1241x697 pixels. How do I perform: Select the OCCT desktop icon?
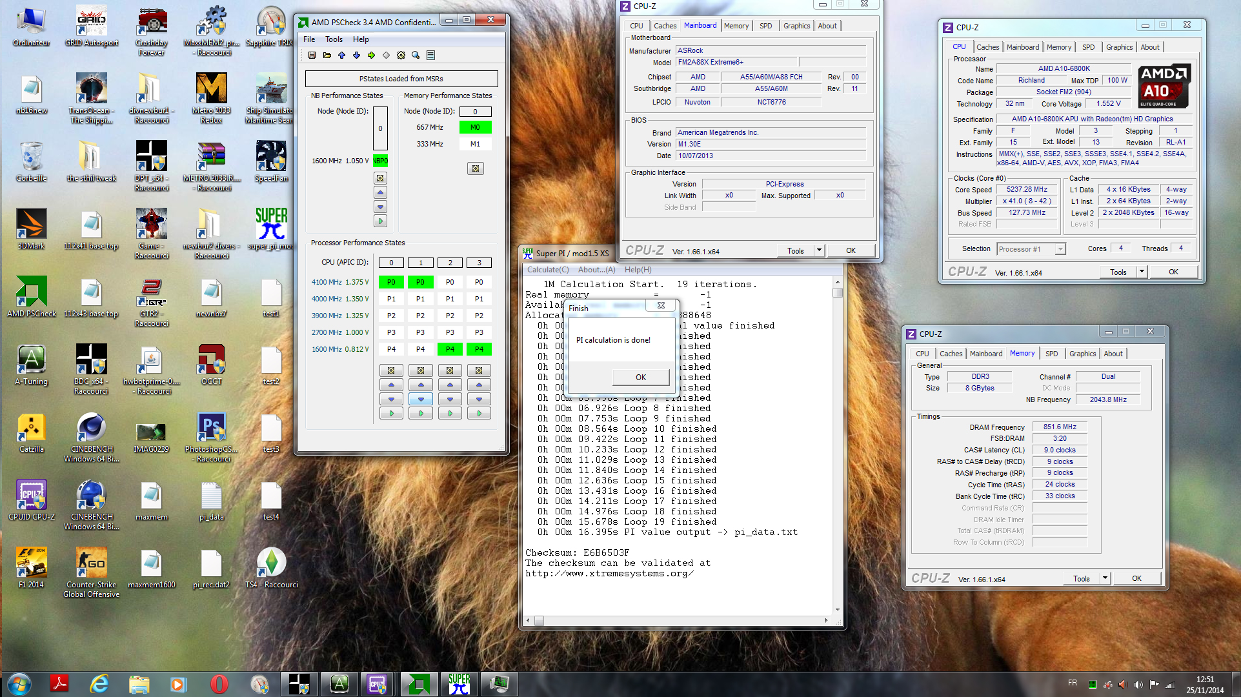click(212, 365)
